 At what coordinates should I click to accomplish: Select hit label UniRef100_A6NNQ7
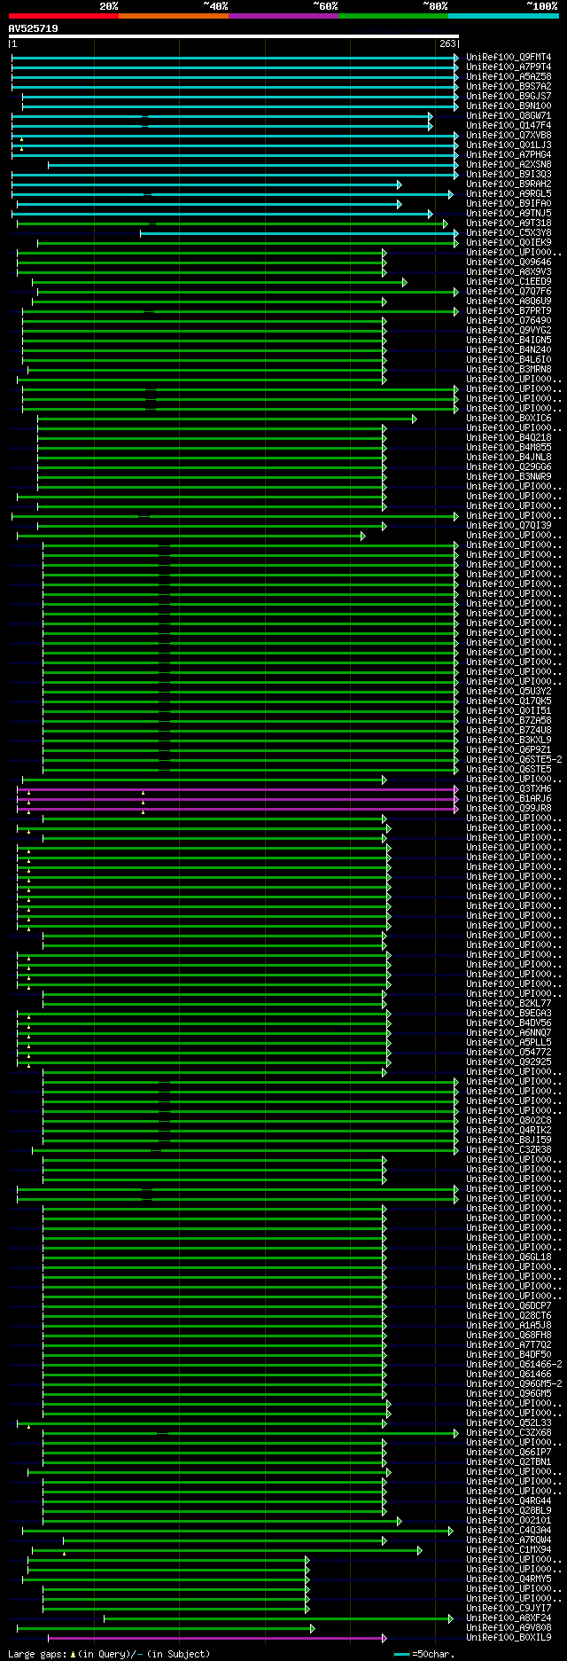[509, 1033]
